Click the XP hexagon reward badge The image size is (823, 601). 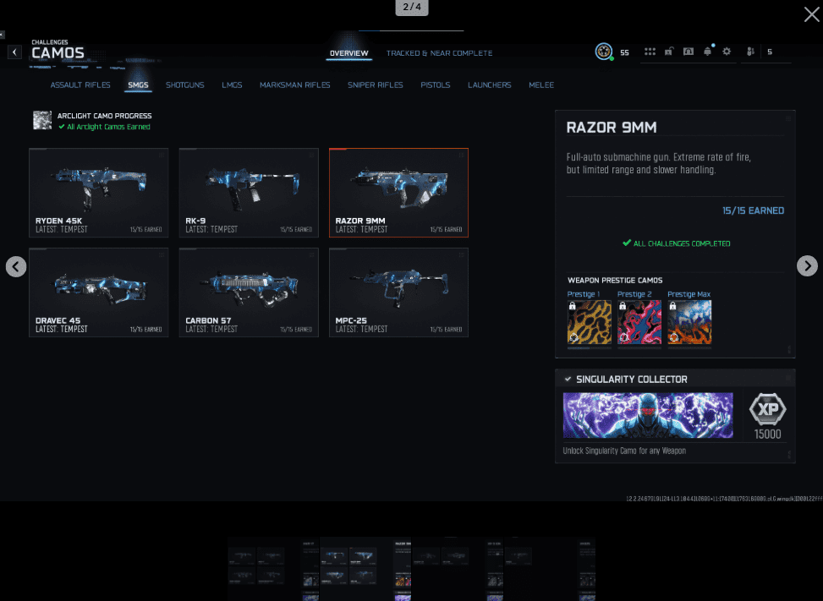767,411
